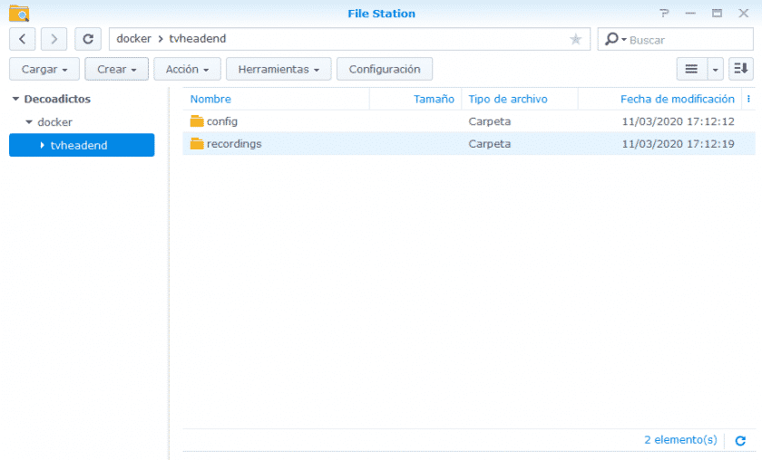This screenshot has height=460, width=762.
Task: Open view mode dropdown arrow
Action: [x=716, y=69]
